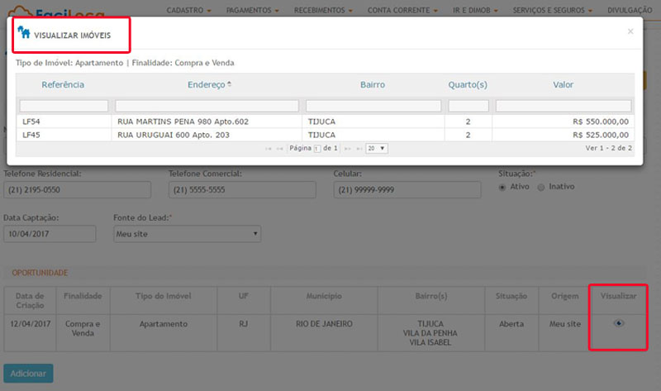Image resolution: width=661 pixels, height=391 pixels.
Task: Sort the table by Endereço column
Action: pos(207,84)
